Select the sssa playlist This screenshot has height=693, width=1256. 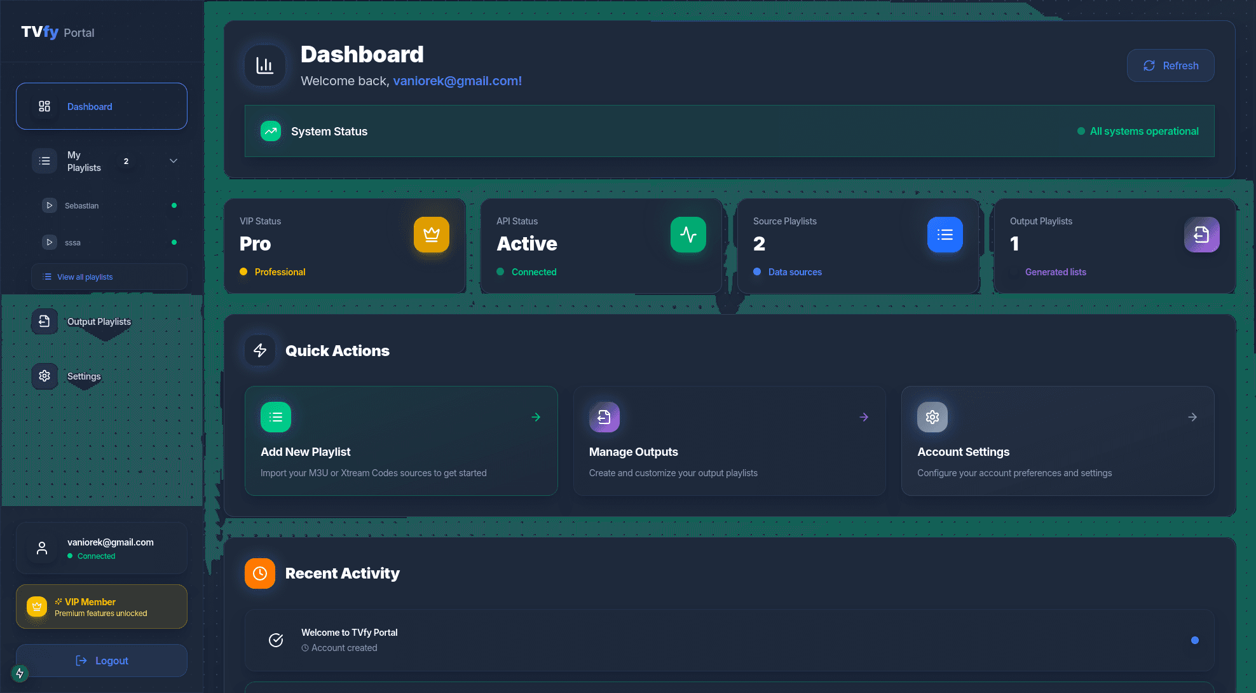point(109,242)
